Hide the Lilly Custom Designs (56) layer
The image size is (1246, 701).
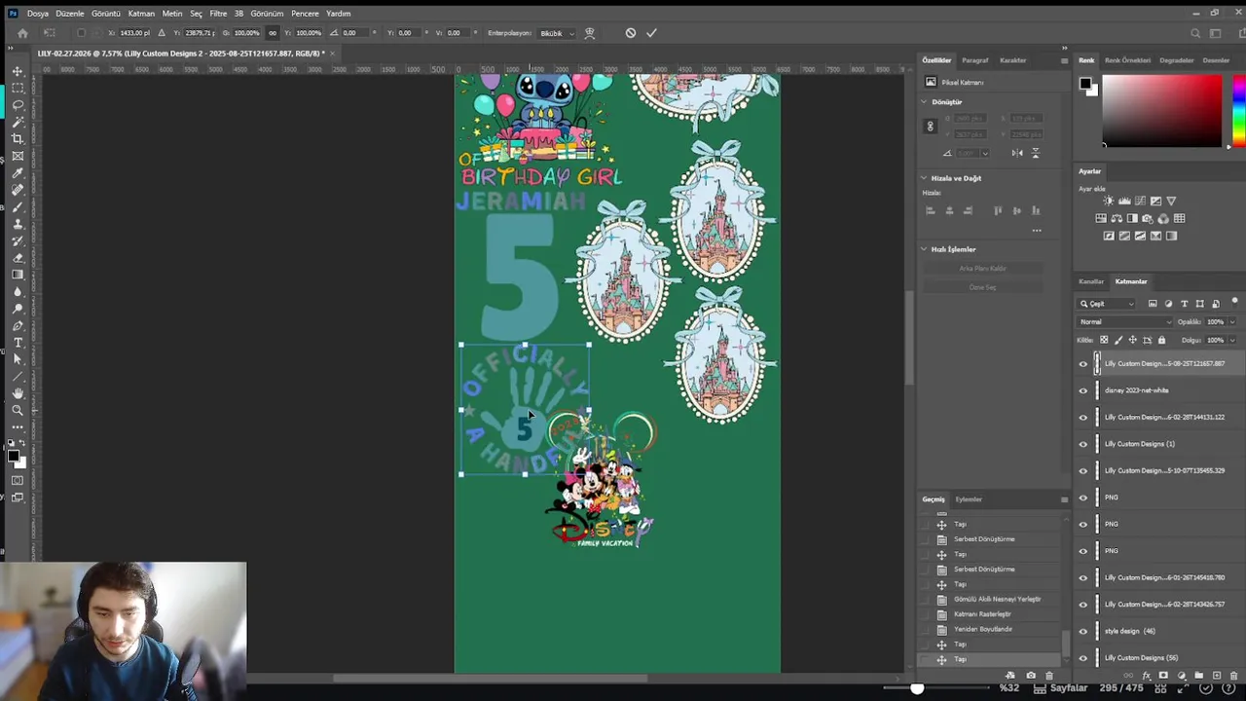point(1083,658)
